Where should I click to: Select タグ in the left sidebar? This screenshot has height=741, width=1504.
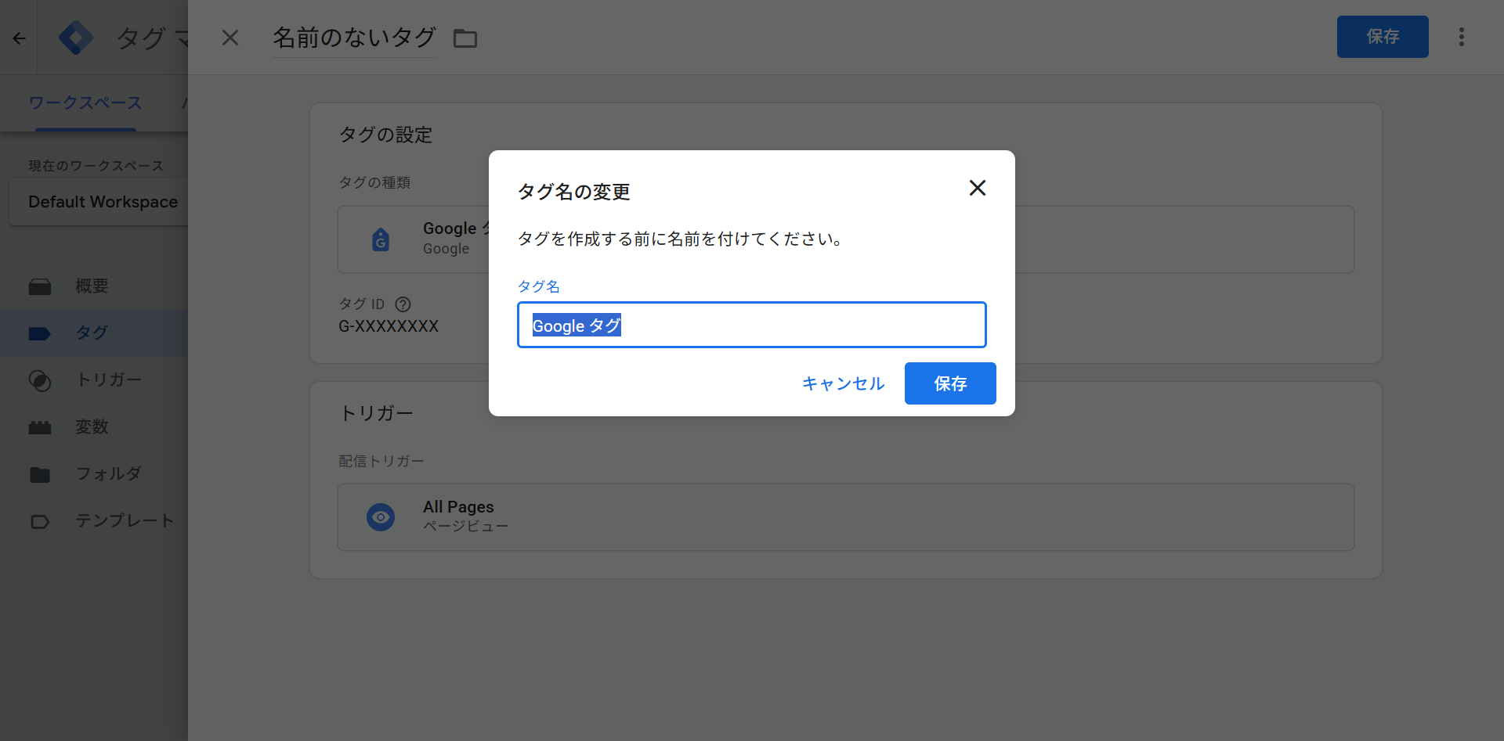pyautogui.click(x=91, y=333)
